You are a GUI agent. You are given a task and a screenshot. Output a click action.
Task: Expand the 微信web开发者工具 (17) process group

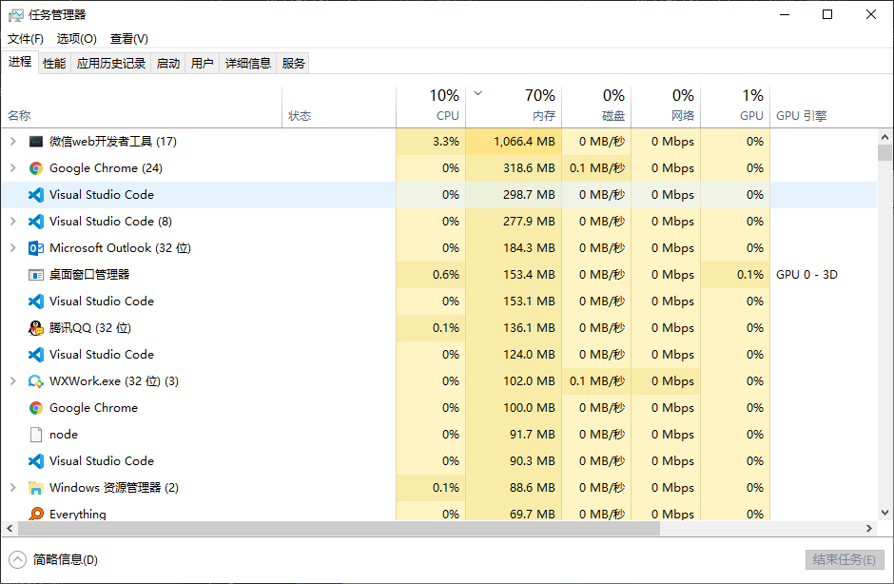[x=13, y=142]
